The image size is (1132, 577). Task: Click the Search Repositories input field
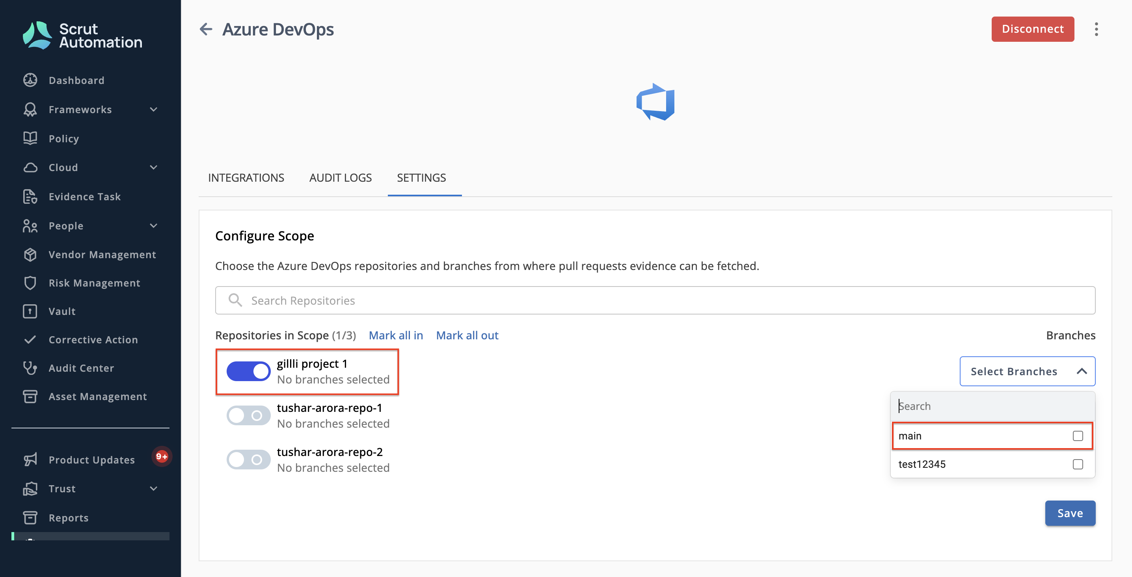coord(655,300)
